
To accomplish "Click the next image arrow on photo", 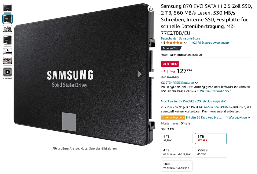I will 139,74.
